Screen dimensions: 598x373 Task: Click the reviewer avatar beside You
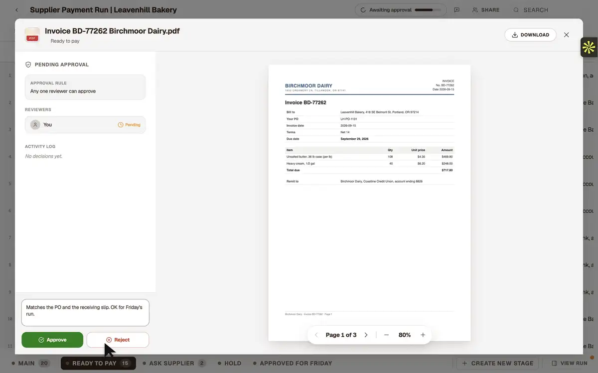coord(35,125)
